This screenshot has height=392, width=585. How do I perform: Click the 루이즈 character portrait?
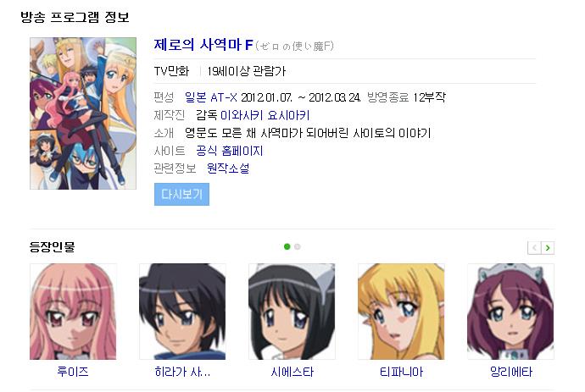coord(73,312)
